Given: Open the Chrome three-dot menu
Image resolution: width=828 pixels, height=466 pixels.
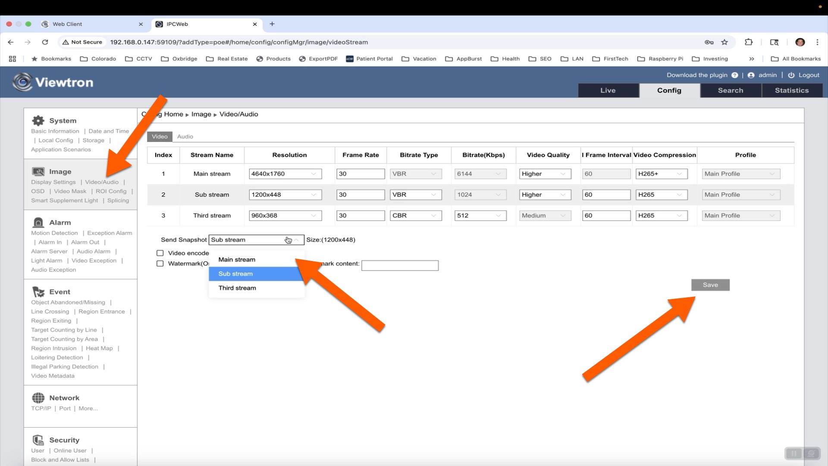Looking at the screenshot, I should pyautogui.click(x=817, y=42).
